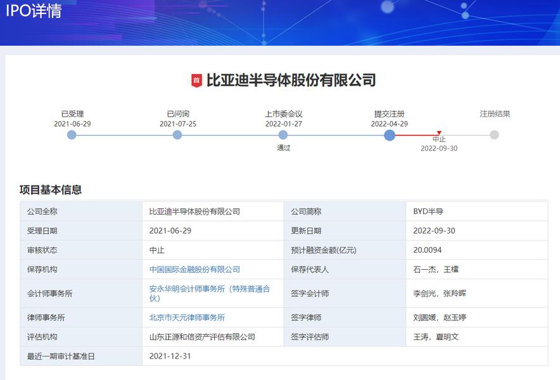560x380 pixels.
Task: Open the 中国国际金融股份有限公司 sponsor link
Action: pos(193,269)
